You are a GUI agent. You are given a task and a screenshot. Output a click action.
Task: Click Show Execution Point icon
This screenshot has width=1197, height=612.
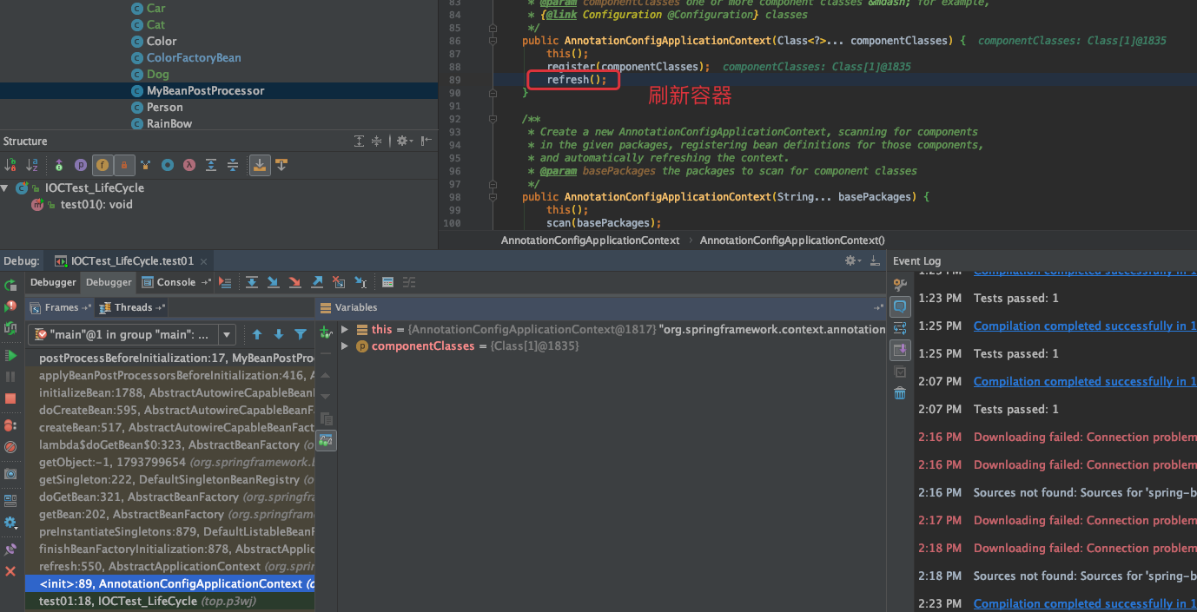point(226,282)
